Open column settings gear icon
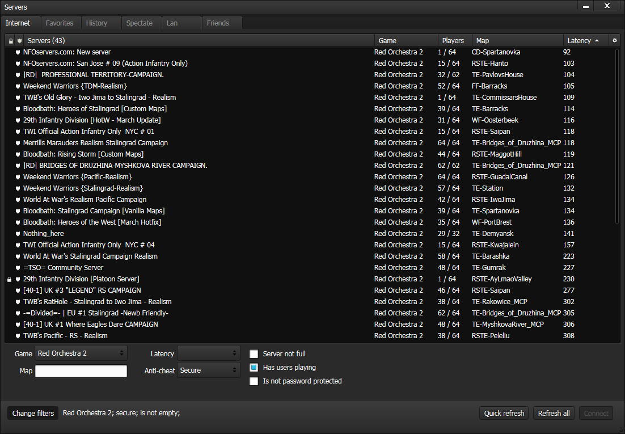Screen dimensions: 625x434 click(x=614, y=40)
